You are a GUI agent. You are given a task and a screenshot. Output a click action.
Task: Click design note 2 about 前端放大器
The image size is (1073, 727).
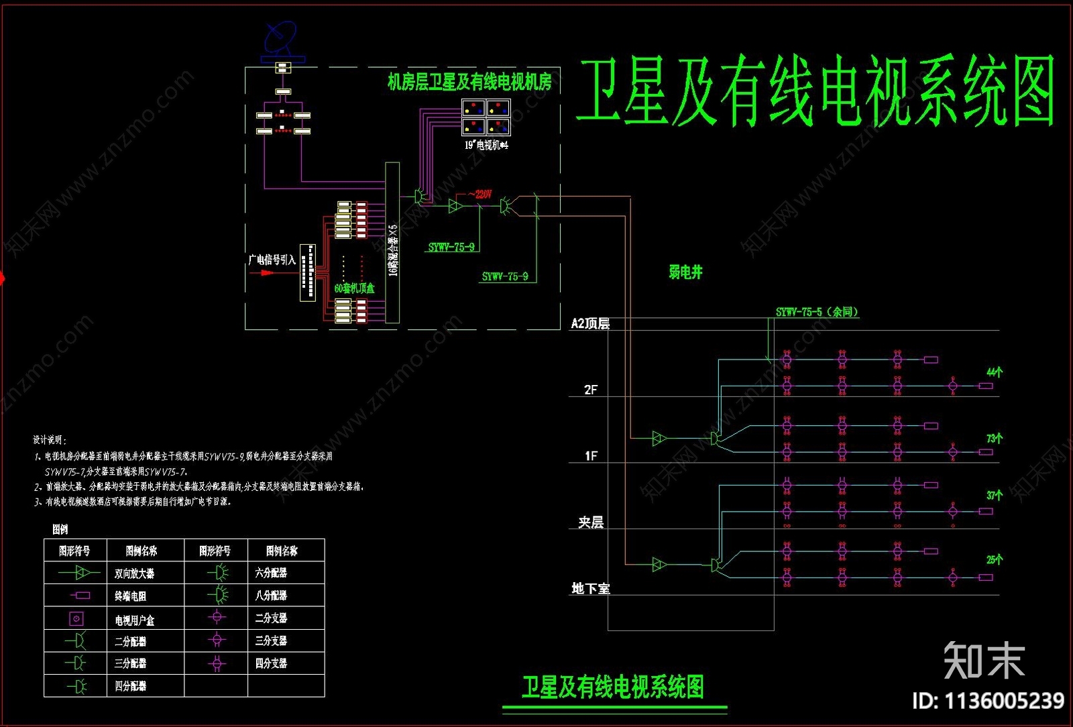199,487
